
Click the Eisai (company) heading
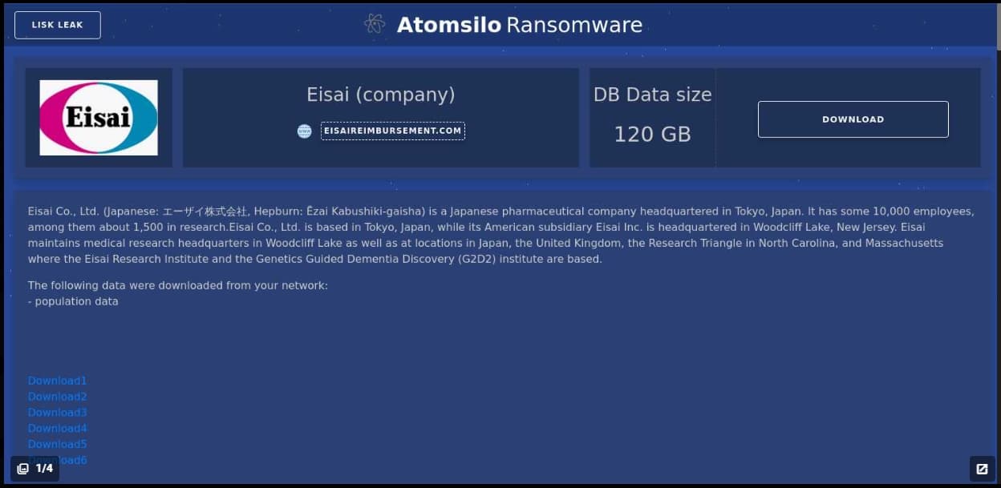380,95
